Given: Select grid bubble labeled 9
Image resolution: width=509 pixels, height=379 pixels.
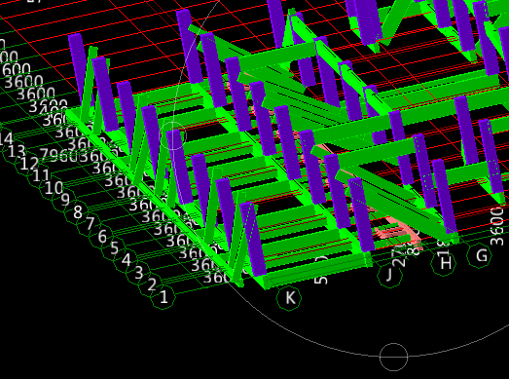Looking at the screenshot, I should click(65, 200).
